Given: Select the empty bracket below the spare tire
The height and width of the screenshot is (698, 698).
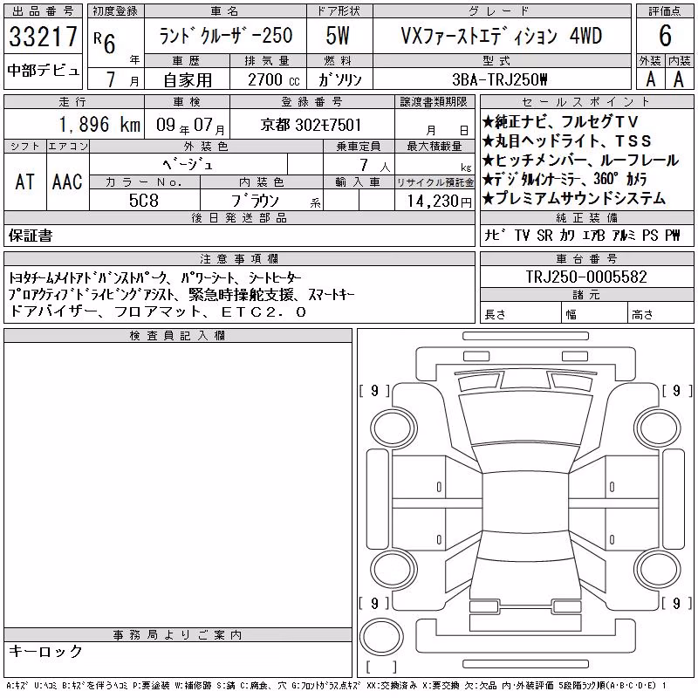Looking at the screenshot, I should point(381,667).
